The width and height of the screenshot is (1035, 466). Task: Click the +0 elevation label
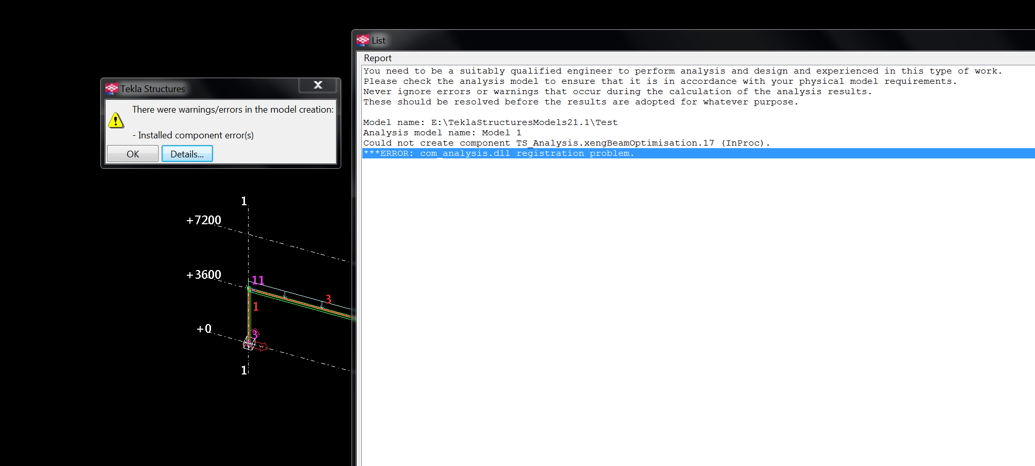point(204,329)
